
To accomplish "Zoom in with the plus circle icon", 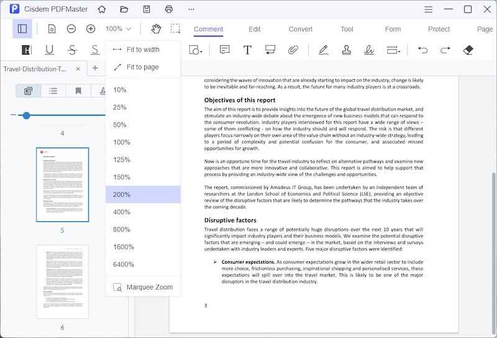I will tap(91, 29).
